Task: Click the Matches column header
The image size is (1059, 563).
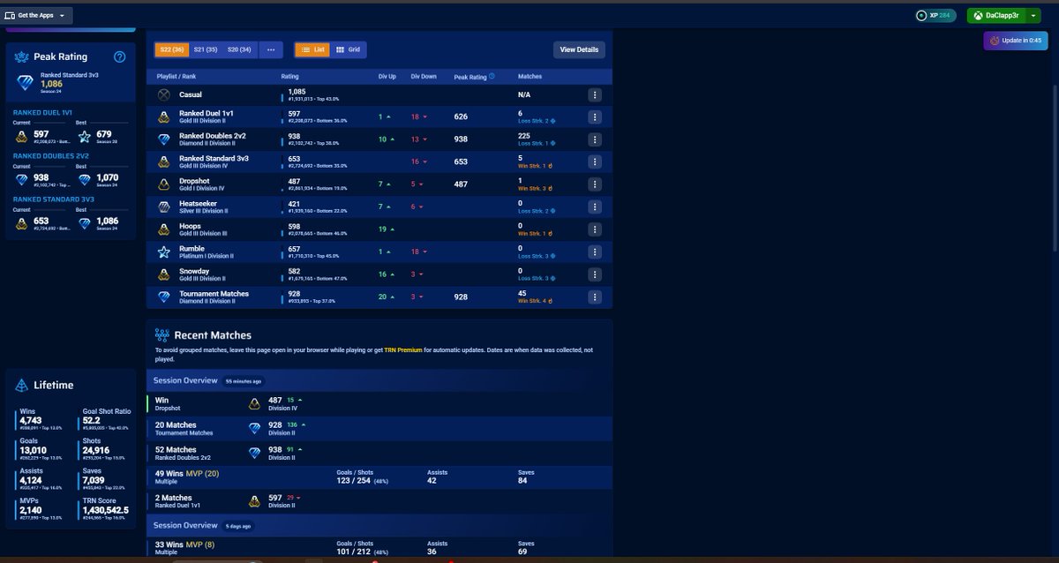Action: pyautogui.click(x=529, y=77)
